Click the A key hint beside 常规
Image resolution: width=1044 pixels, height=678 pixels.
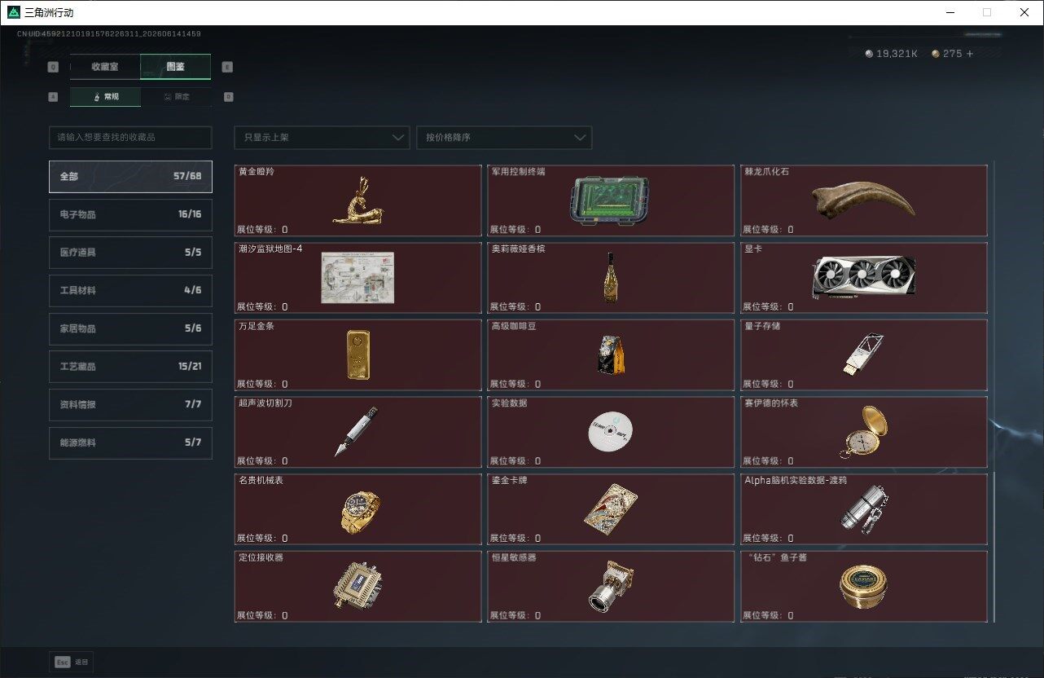(x=54, y=96)
